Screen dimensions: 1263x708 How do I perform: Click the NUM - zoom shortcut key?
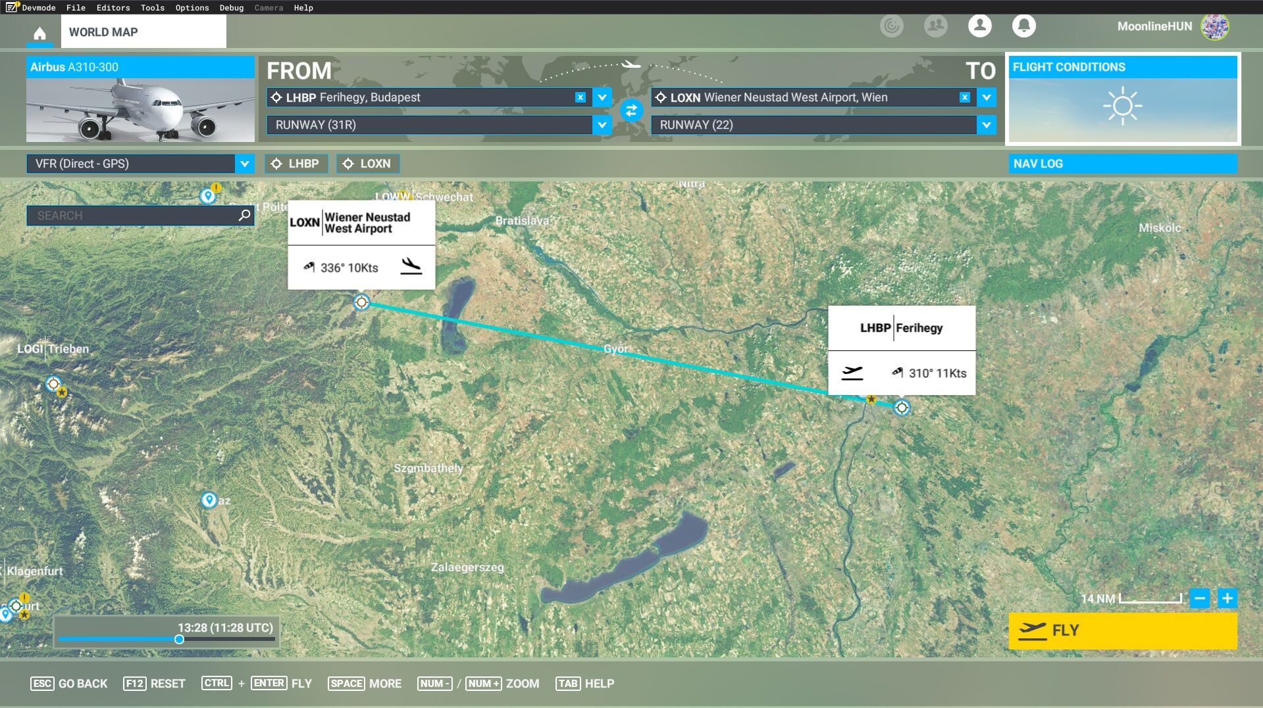(x=434, y=684)
